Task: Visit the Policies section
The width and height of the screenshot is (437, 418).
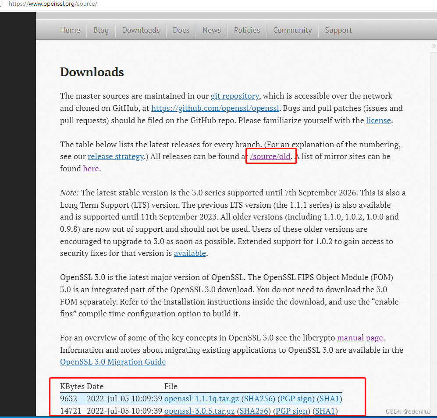Action: click(247, 30)
